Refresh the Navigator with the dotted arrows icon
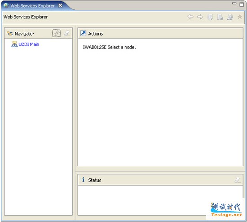This screenshot has height=222, width=247. tap(57, 33)
